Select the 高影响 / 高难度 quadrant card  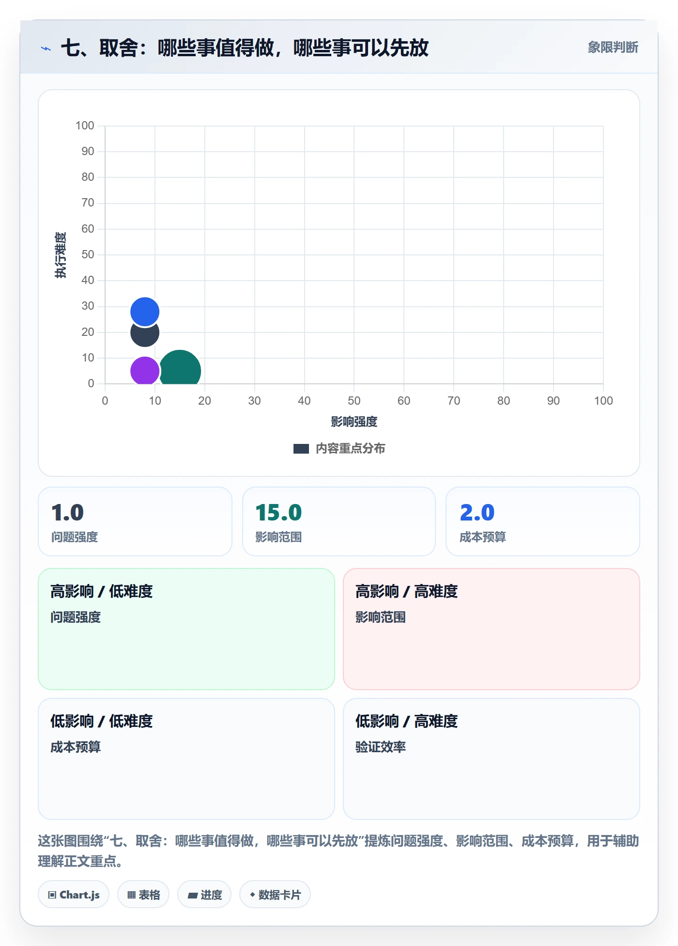tap(492, 629)
